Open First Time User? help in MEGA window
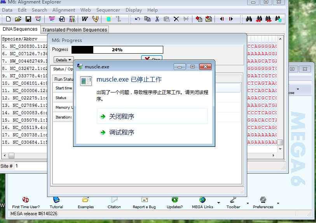The image size is (316, 223). click(26, 203)
